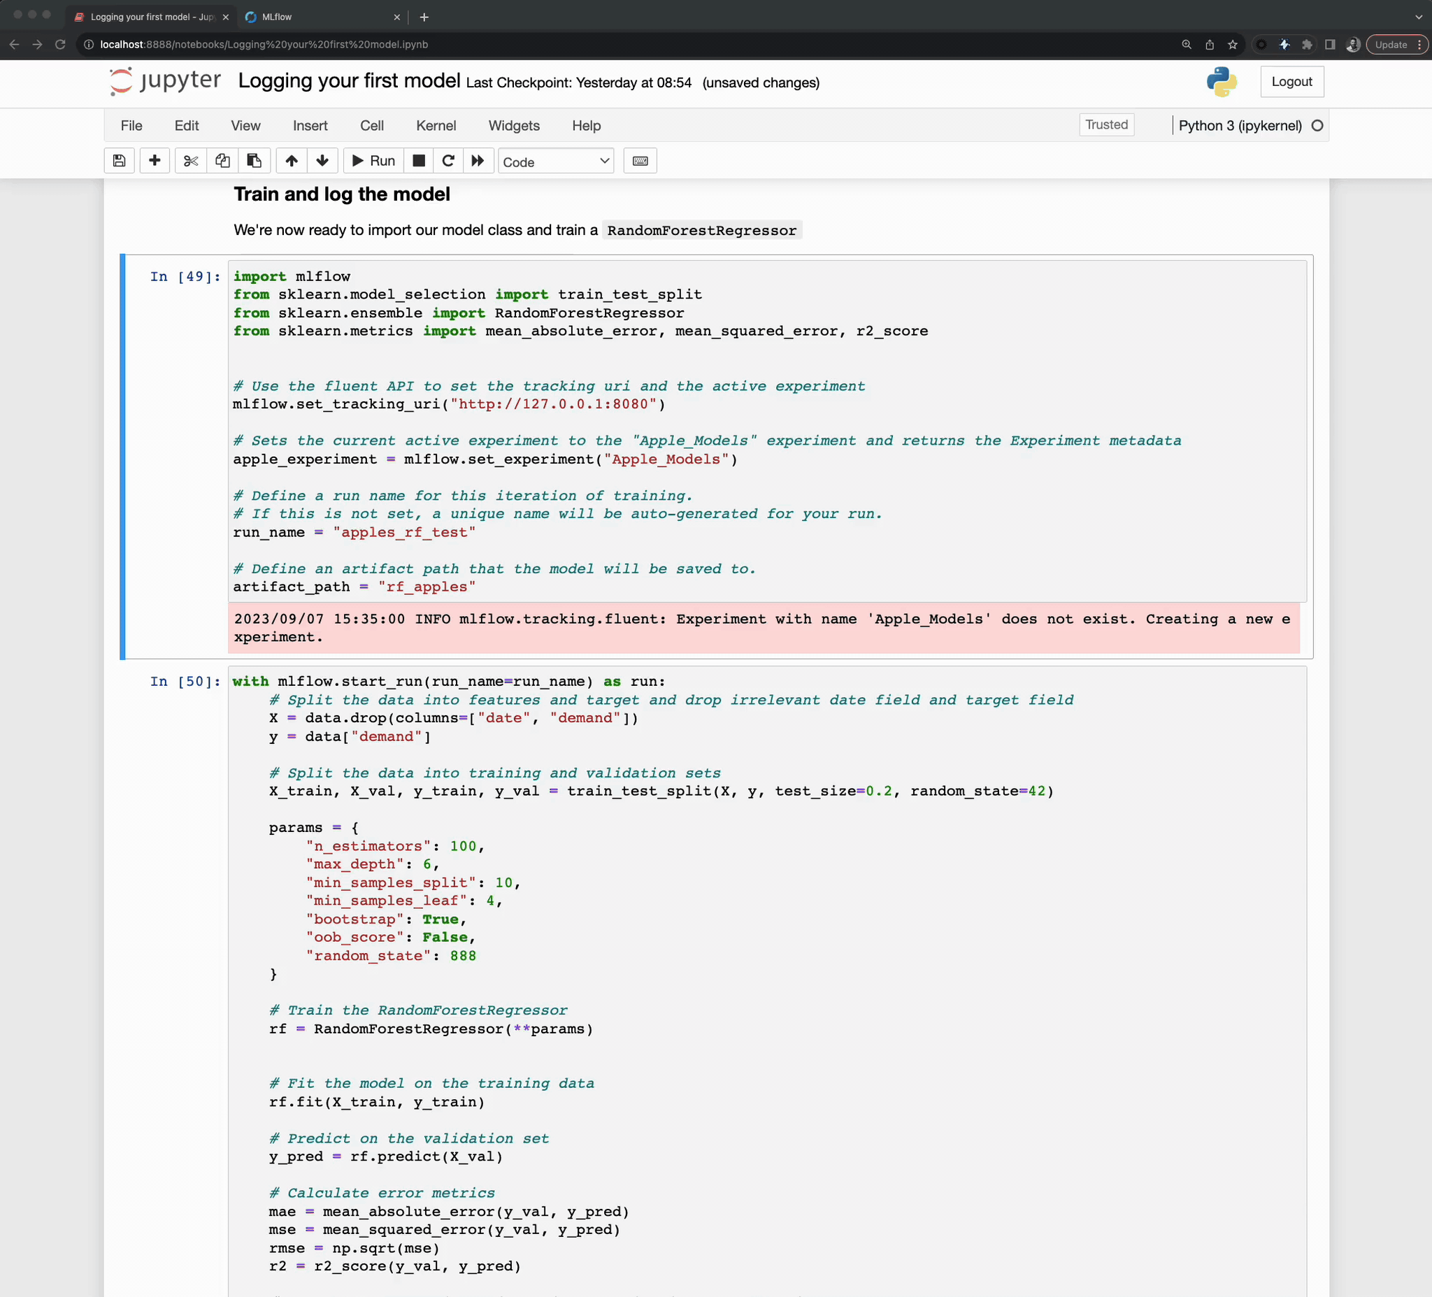The height and width of the screenshot is (1297, 1432).
Task: Toggle the bookmark star in the address bar
Action: pos(1233,44)
